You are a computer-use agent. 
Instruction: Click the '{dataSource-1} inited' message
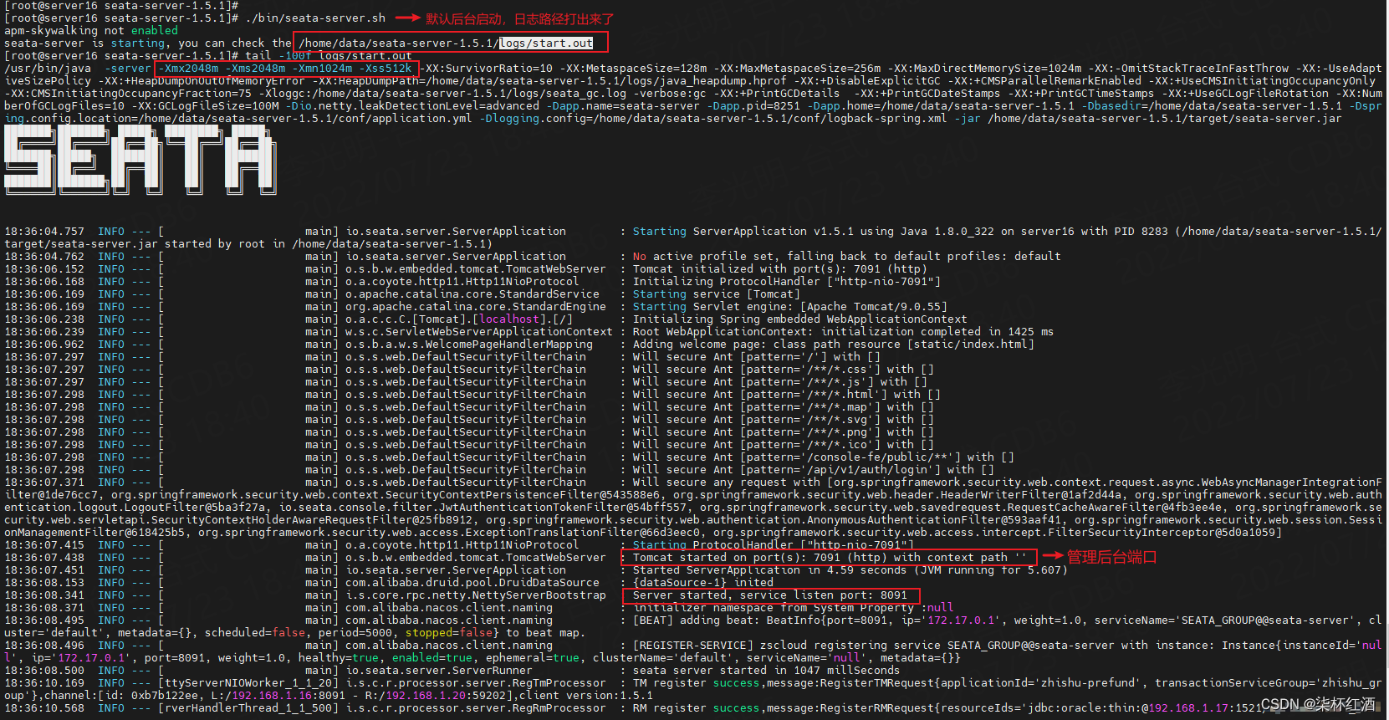click(703, 582)
